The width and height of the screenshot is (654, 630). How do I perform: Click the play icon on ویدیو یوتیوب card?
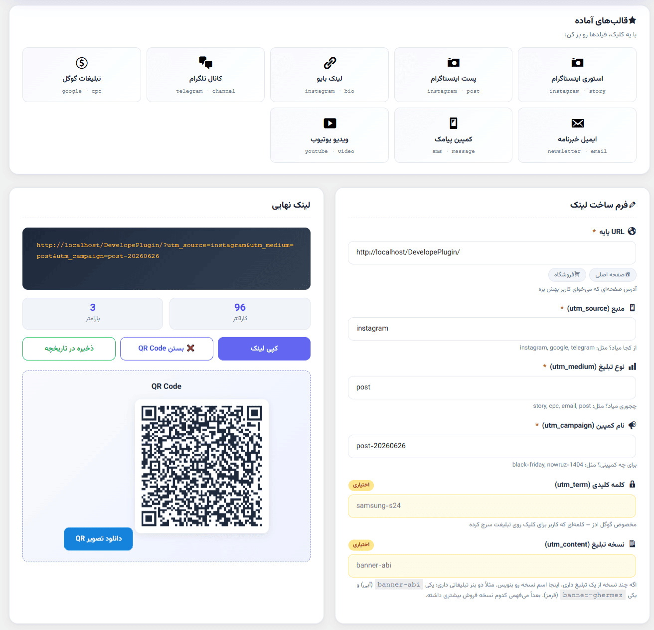point(329,123)
